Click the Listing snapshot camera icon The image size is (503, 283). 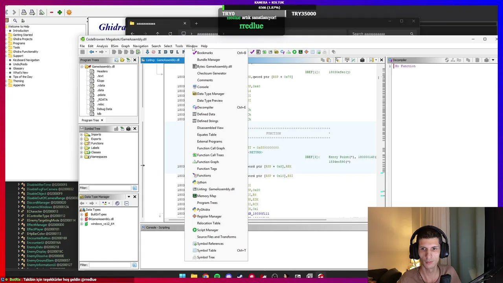(362, 60)
